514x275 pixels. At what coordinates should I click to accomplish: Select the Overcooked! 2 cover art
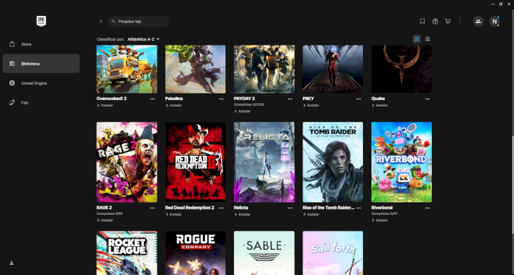pos(127,69)
